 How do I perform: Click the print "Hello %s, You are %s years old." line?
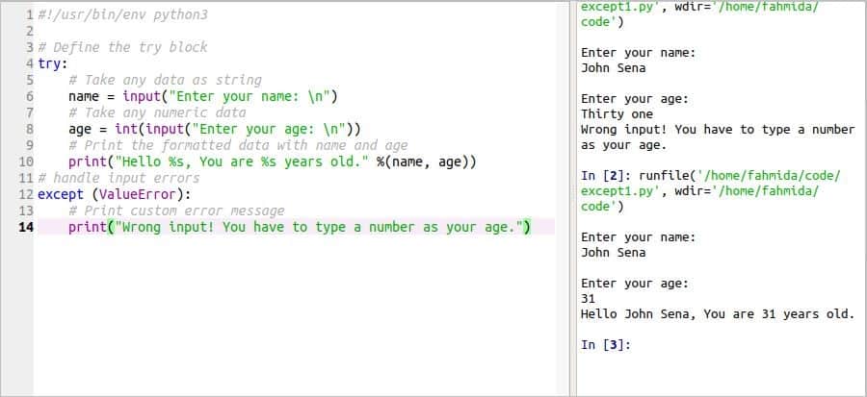(x=272, y=162)
